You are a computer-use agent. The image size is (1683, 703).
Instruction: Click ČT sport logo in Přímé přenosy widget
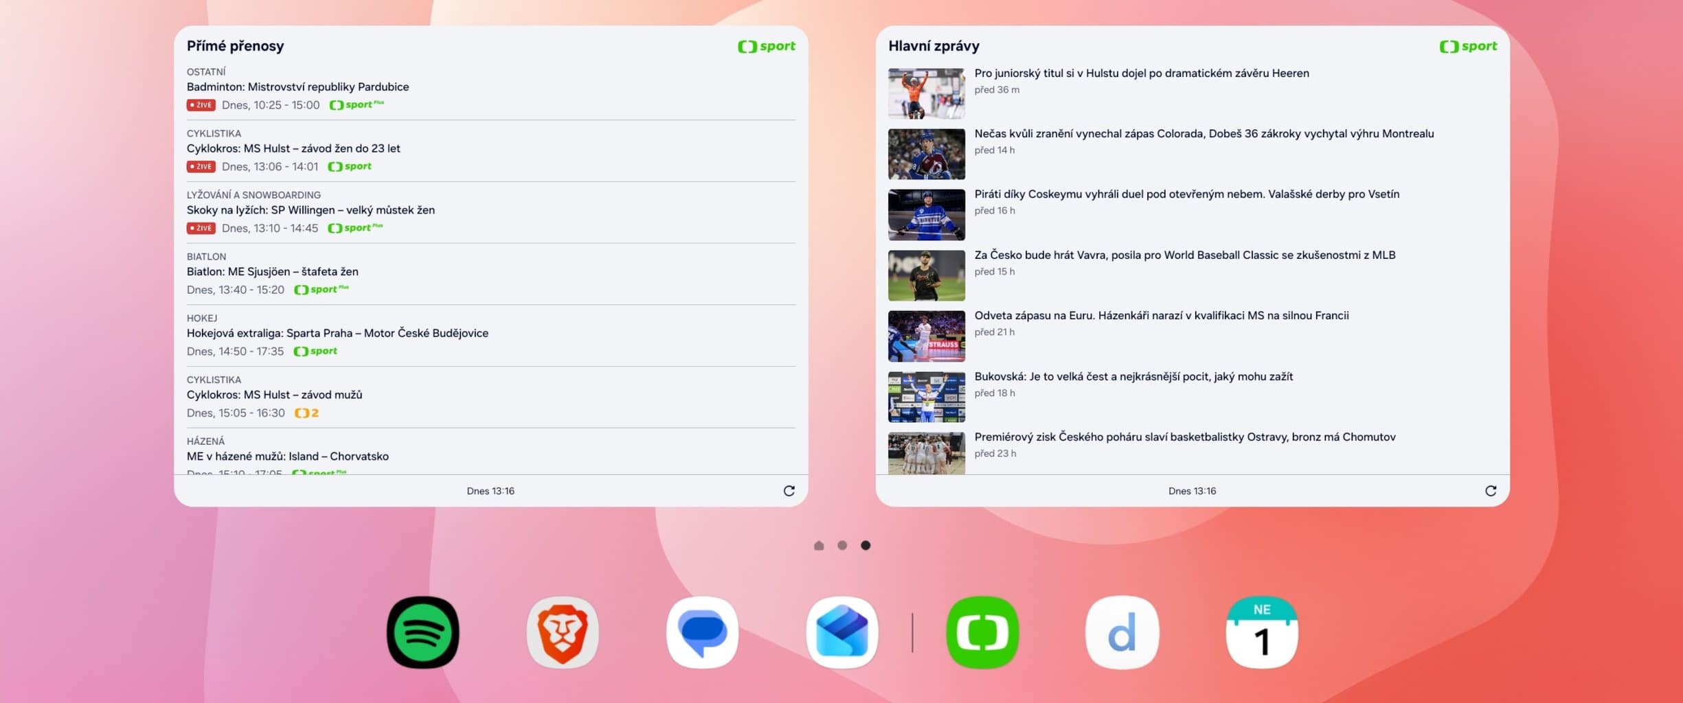pos(766,46)
